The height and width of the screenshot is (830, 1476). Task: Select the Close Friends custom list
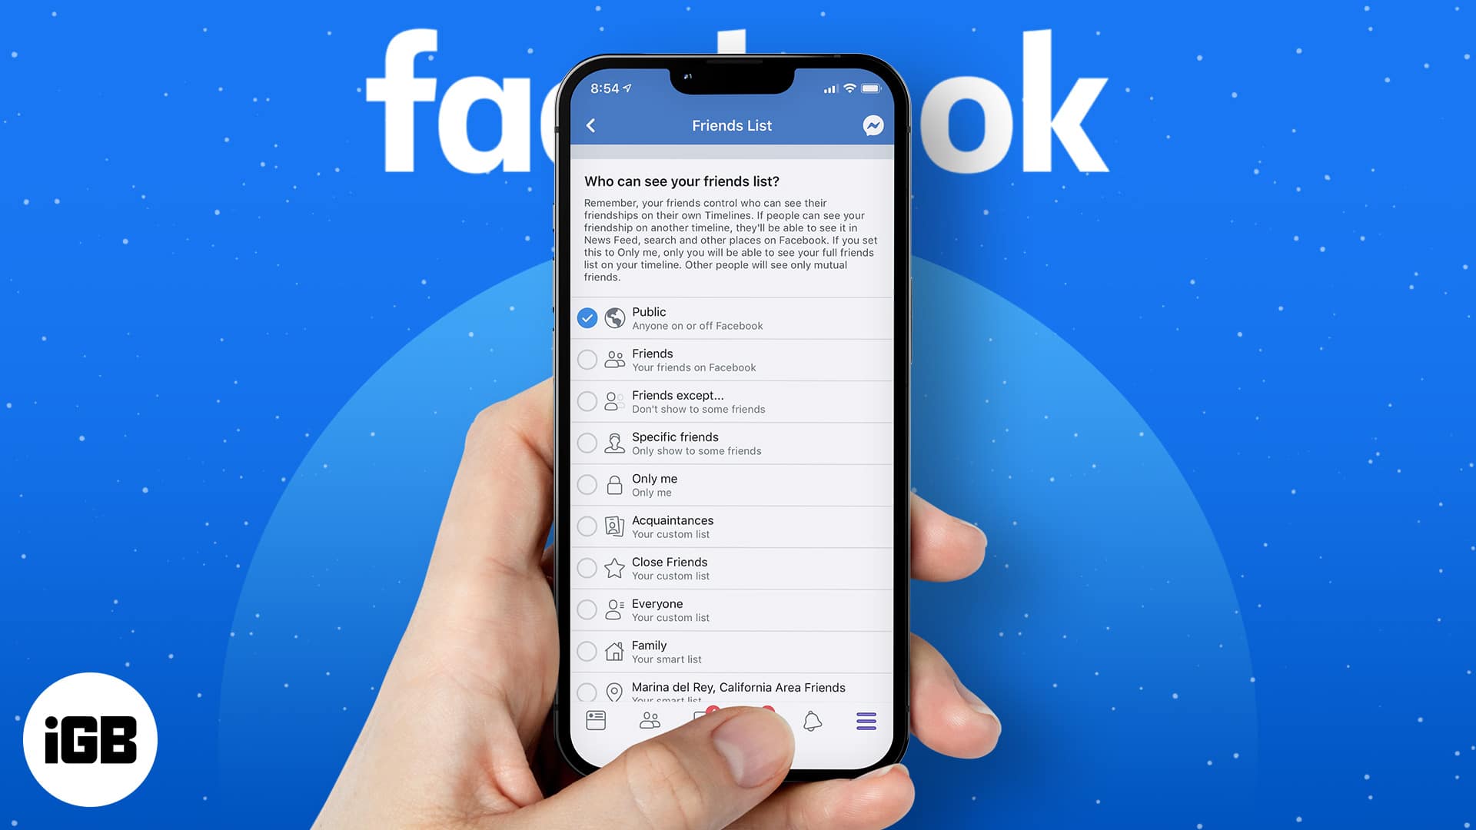point(587,567)
